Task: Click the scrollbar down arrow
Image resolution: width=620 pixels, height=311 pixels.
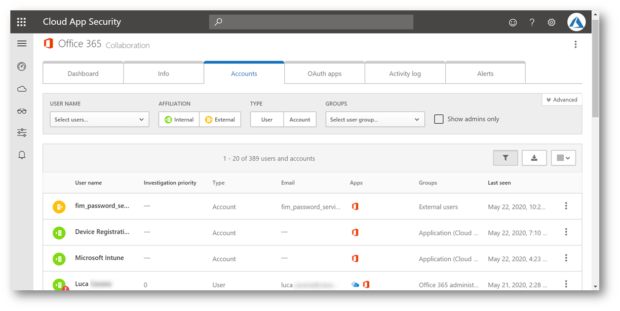Action: coord(595,286)
